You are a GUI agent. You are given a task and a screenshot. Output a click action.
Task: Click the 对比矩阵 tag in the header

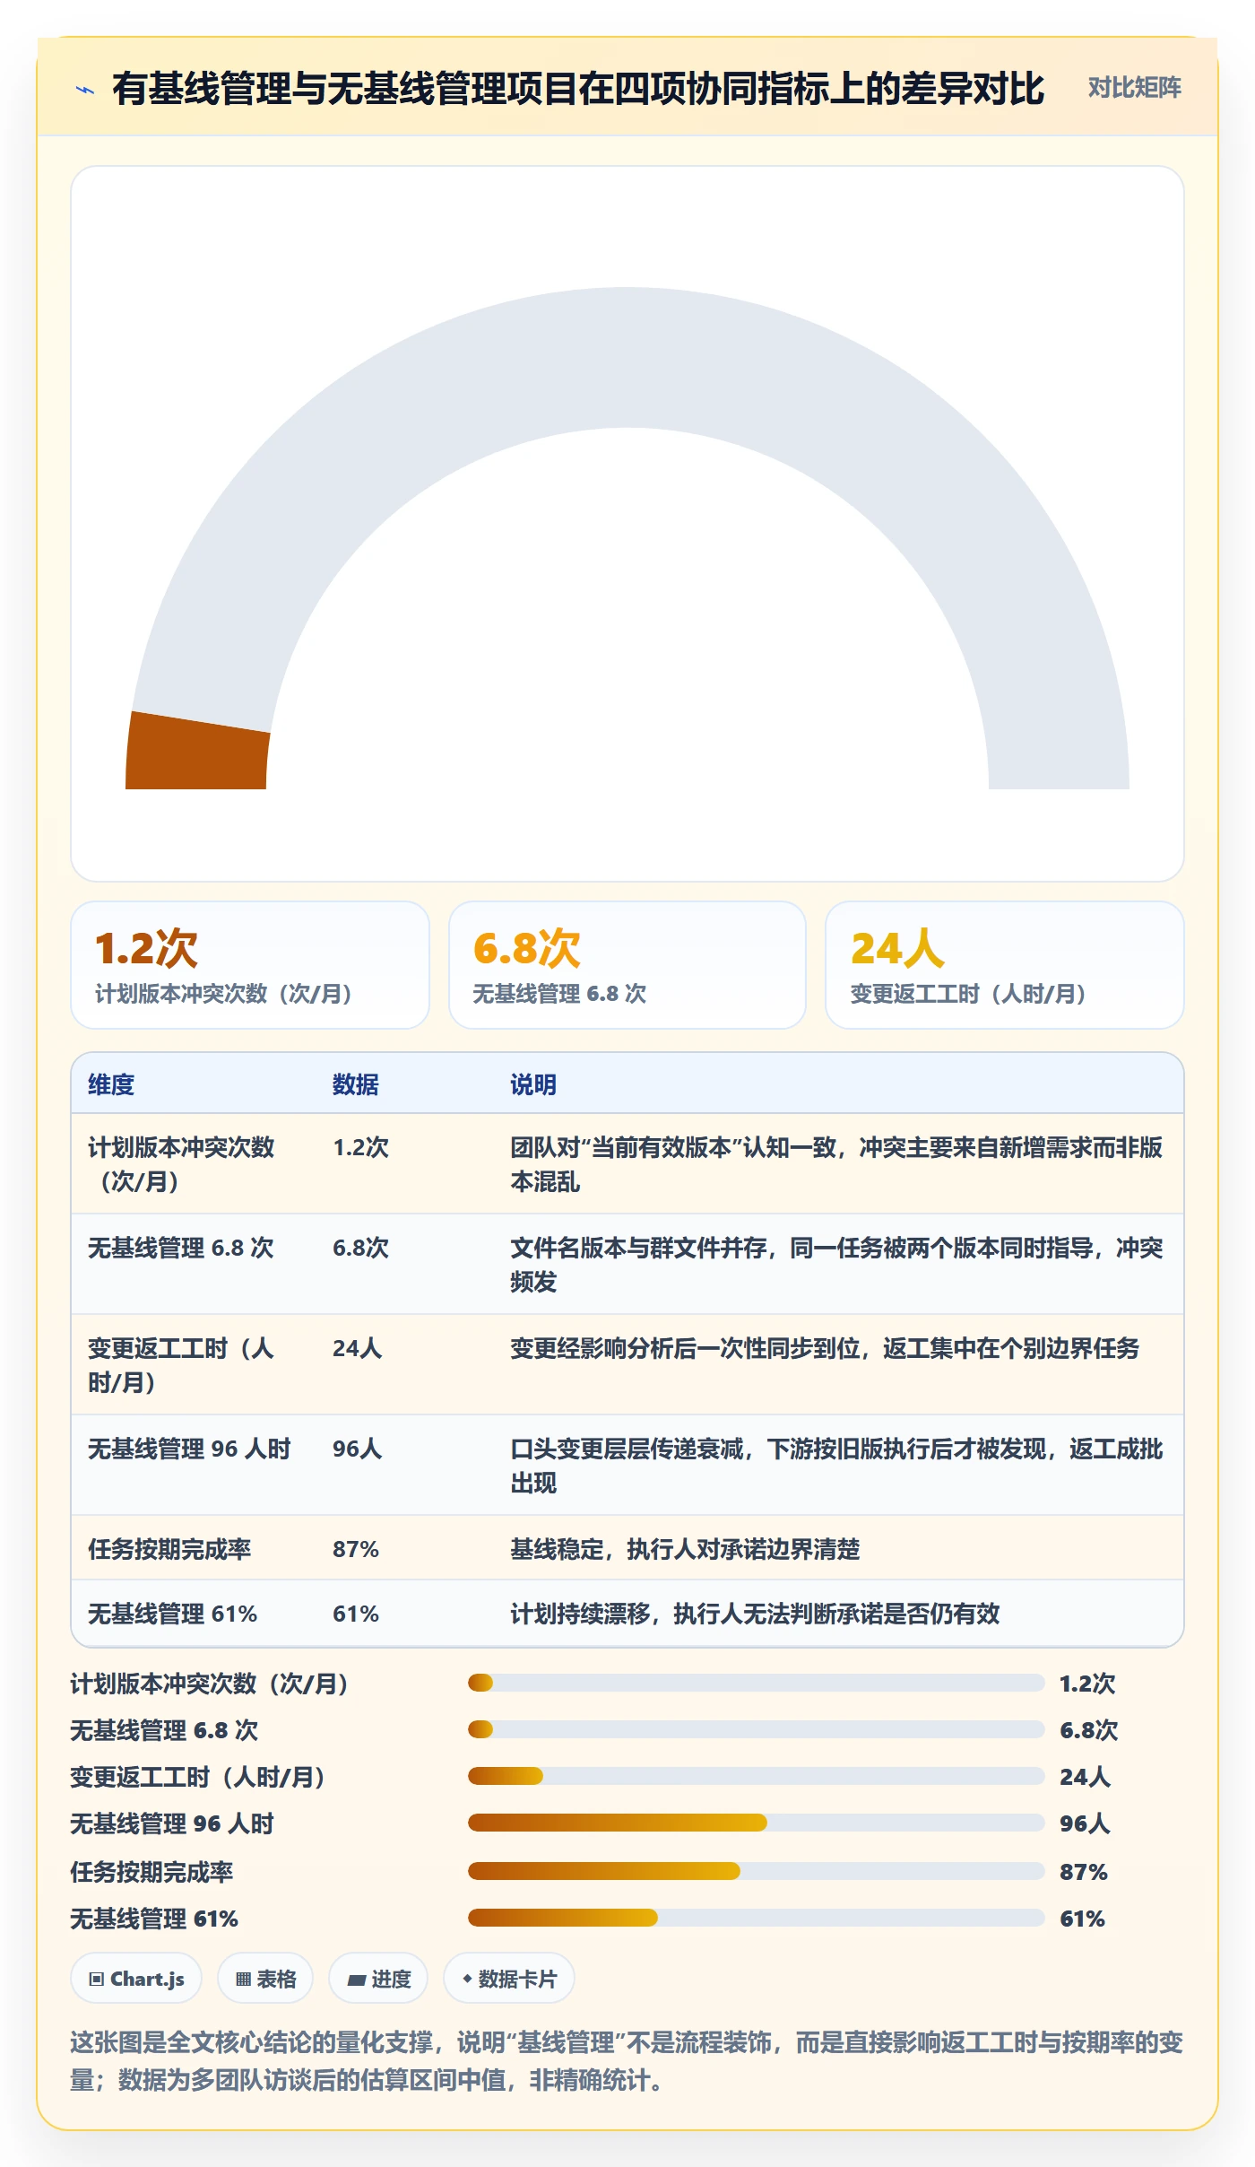pyautogui.click(x=1134, y=87)
